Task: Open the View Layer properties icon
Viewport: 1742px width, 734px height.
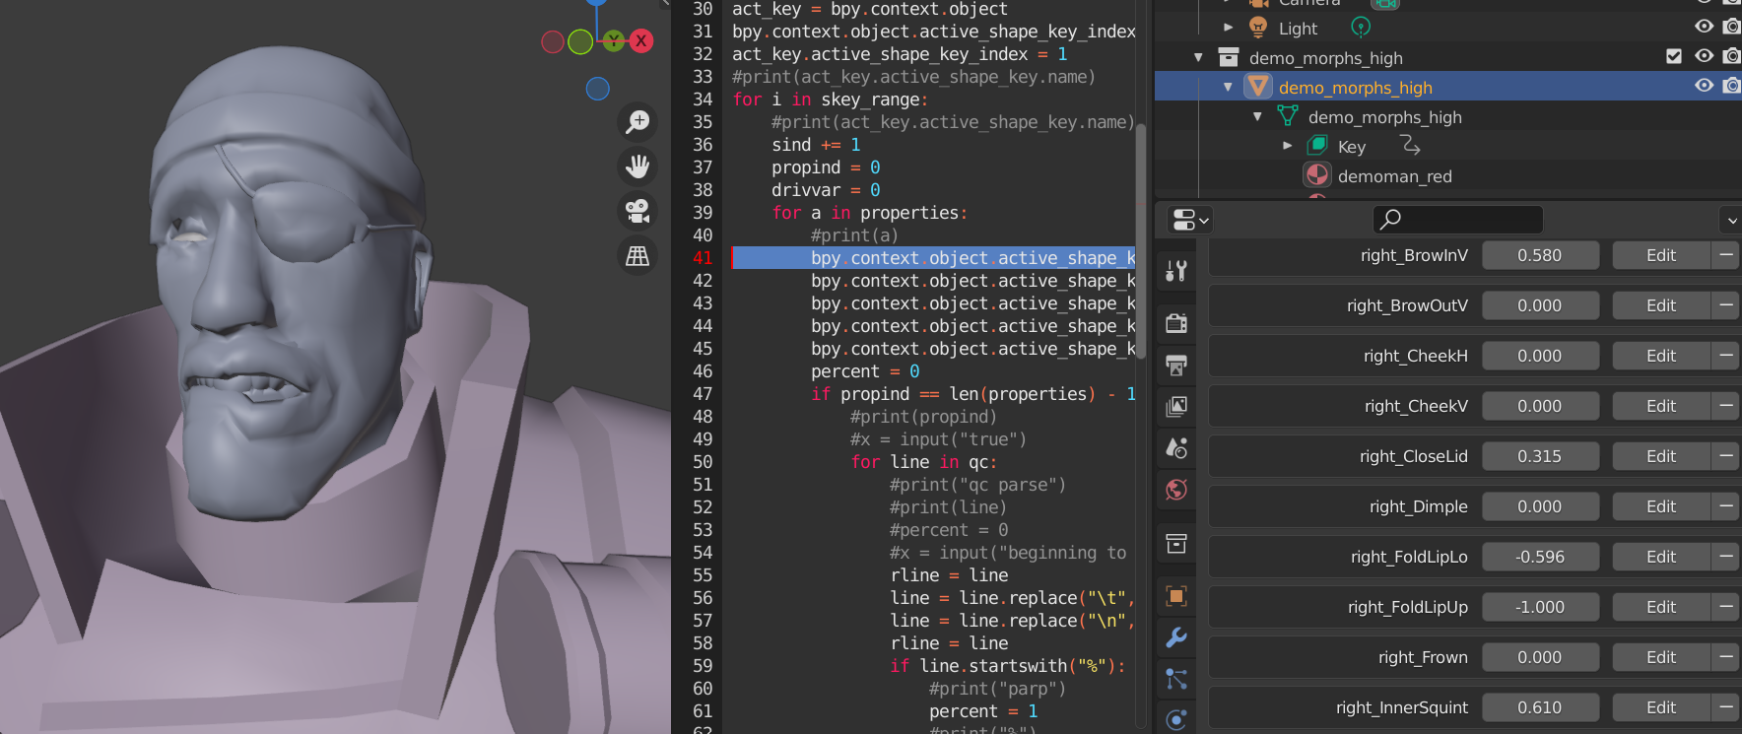Action: (1176, 407)
